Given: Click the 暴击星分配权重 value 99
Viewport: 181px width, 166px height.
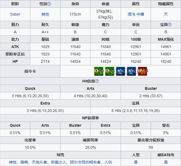Looking at the screenshot, I should (151, 147).
